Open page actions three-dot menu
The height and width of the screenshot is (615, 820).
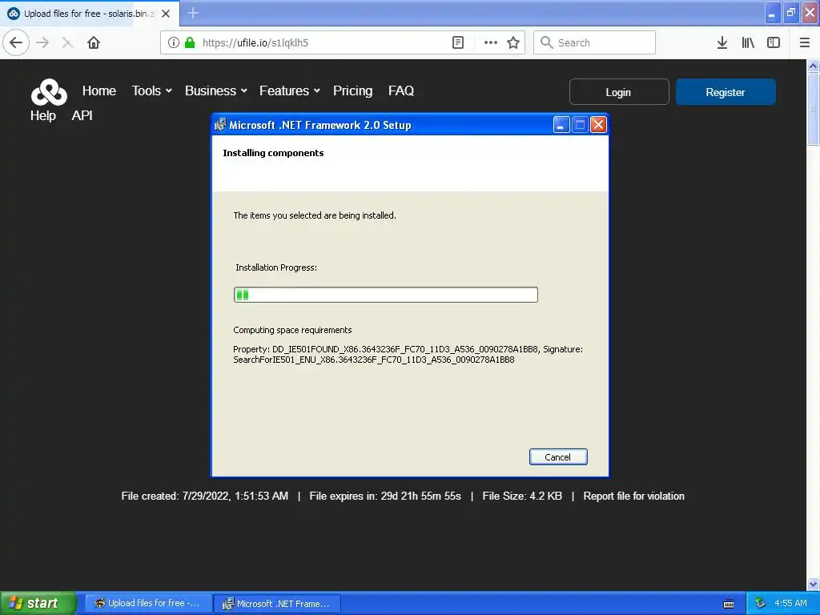(491, 43)
